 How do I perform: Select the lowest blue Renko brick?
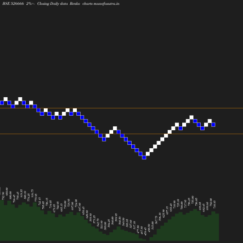pyautogui.click(x=144, y=157)
